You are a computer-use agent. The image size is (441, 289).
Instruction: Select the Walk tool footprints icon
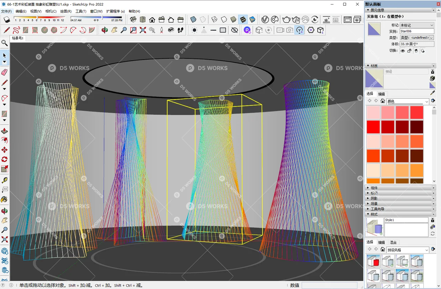(x=180, y=30)
